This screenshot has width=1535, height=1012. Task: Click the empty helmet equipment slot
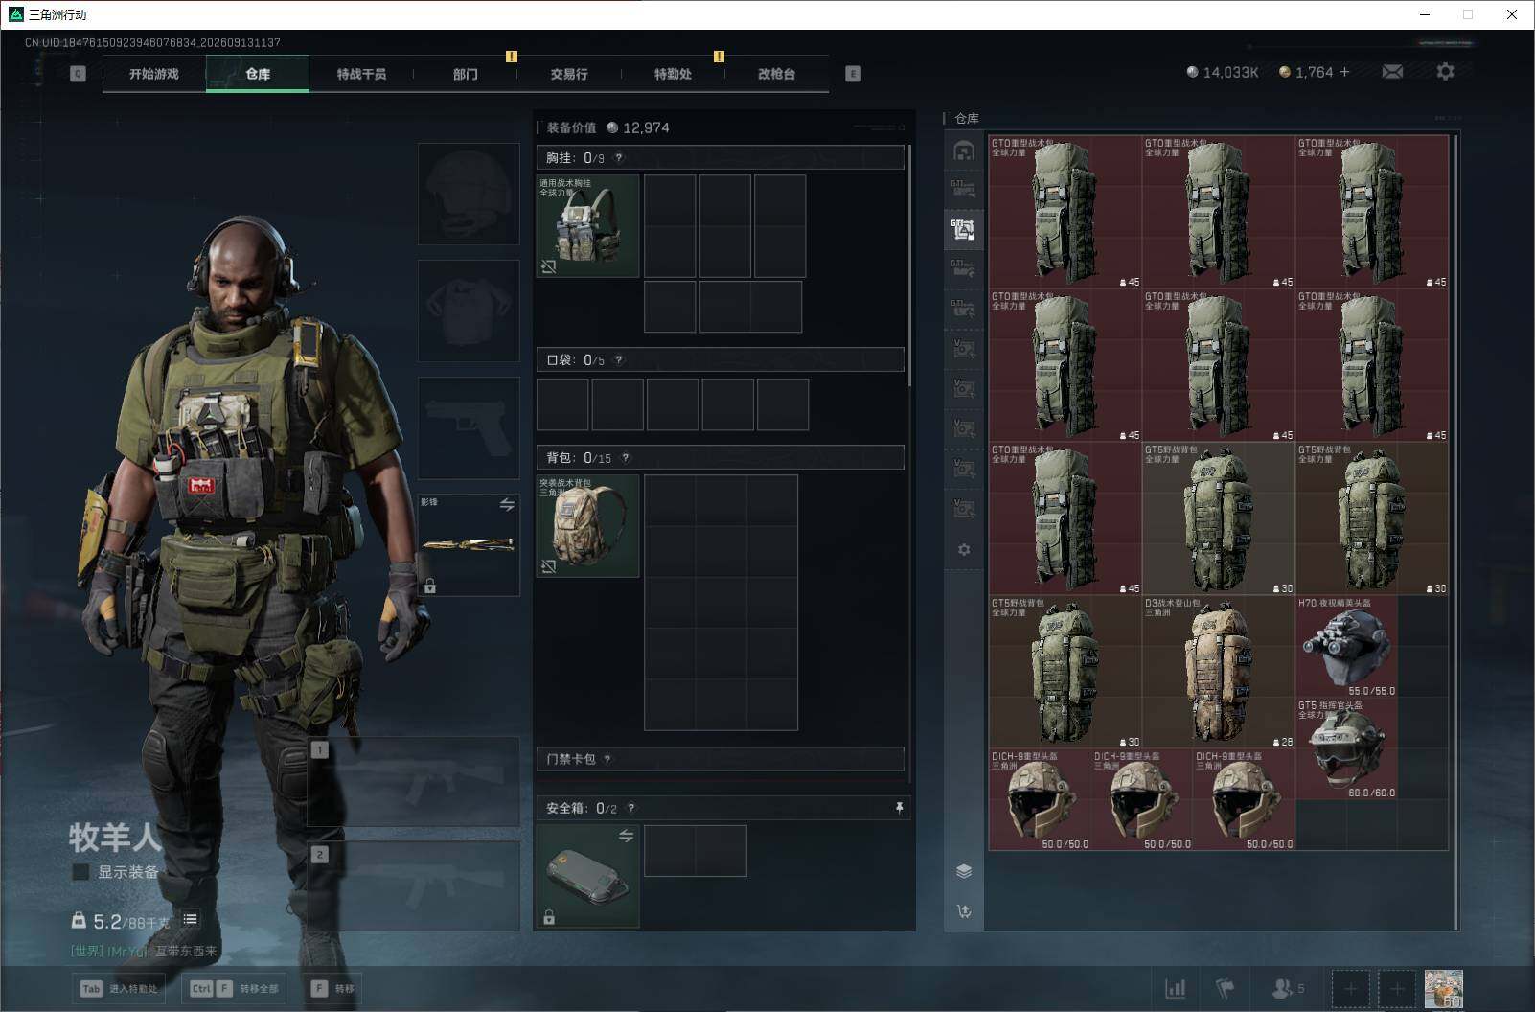[469, 194]
